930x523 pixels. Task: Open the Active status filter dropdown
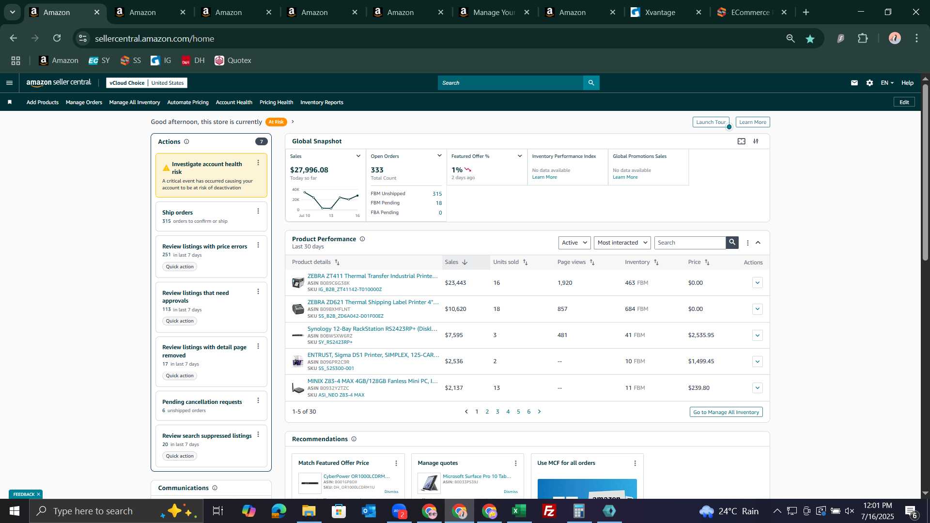(574, 243)
